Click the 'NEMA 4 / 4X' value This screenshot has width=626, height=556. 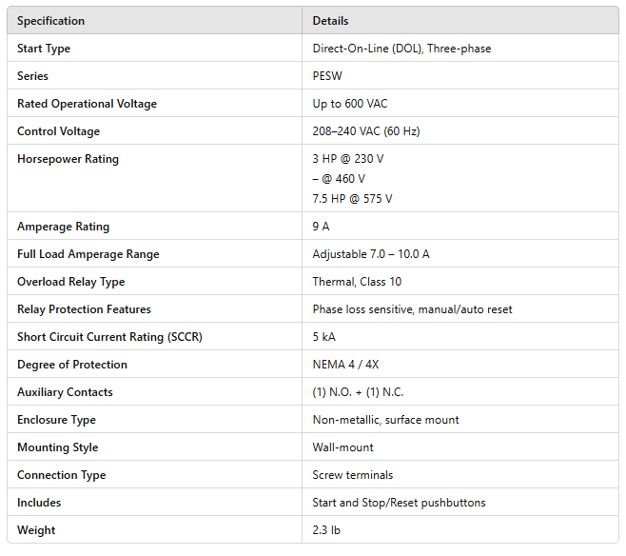346,365
